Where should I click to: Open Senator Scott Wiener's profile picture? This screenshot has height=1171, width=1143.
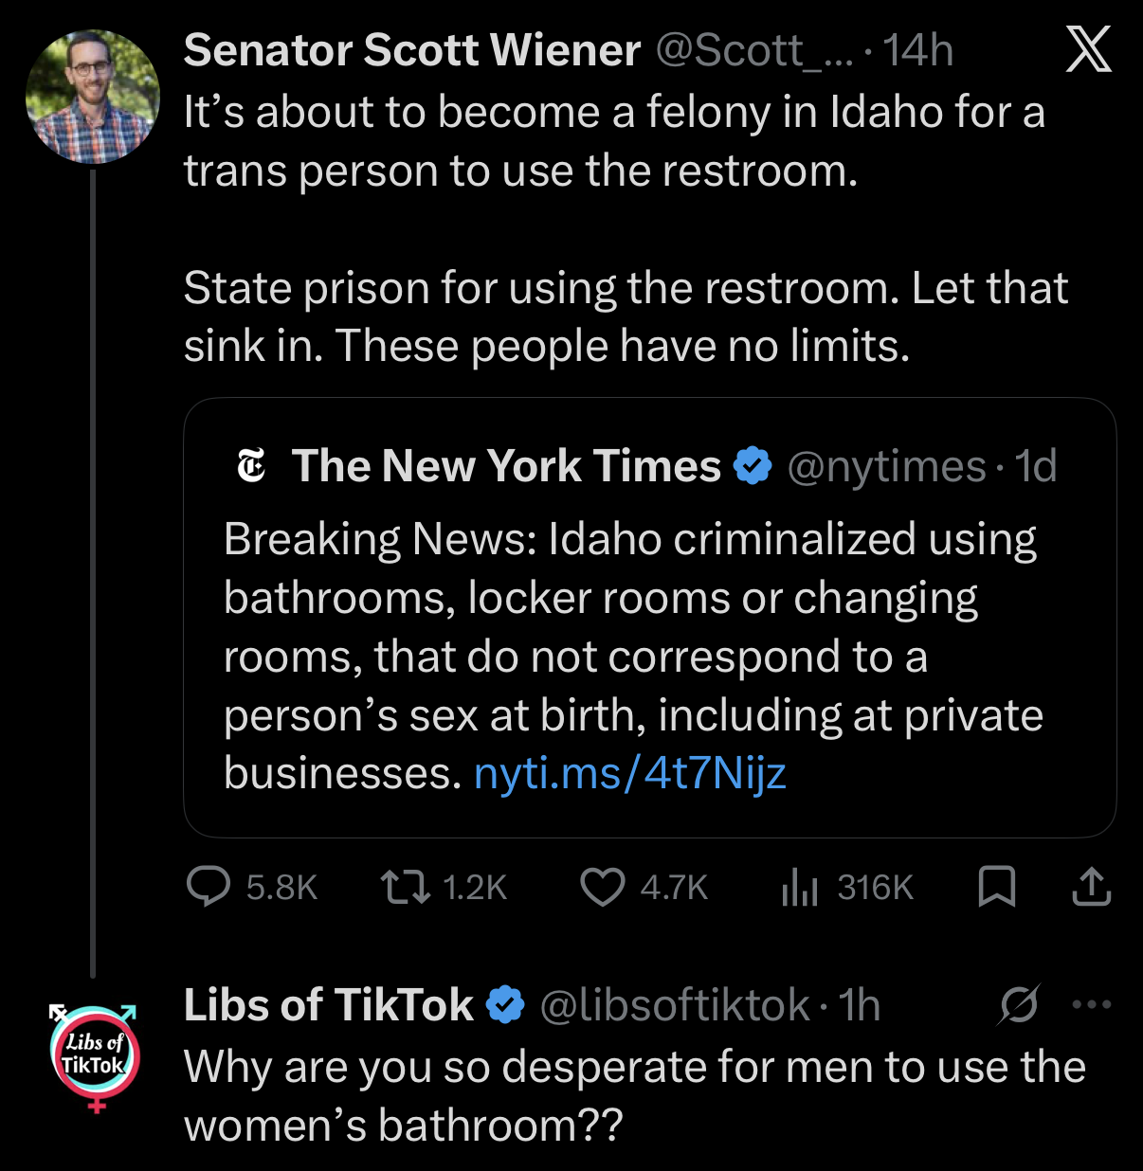tap(92, 96)
